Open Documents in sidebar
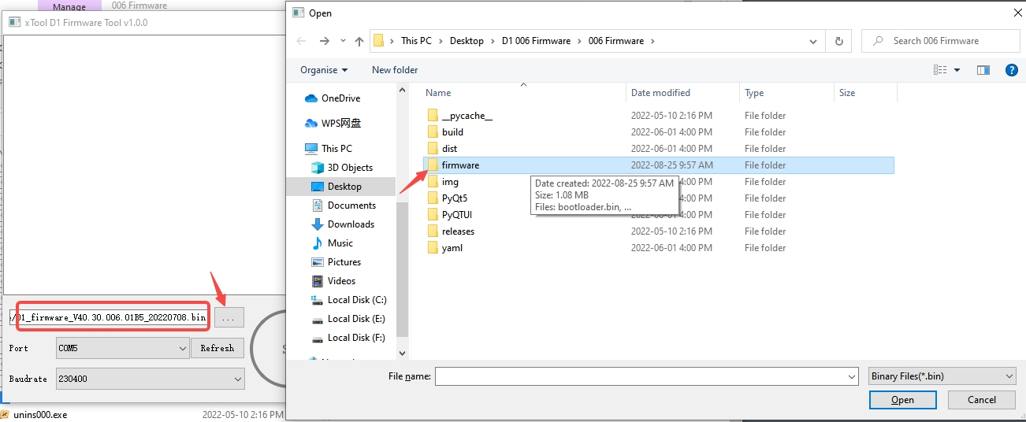Image resolution: width=1026 pixels, height=422 pixels. [x=351, y=205]
